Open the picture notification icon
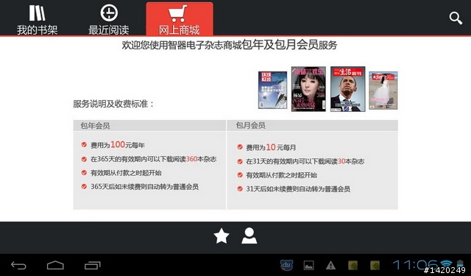 point(308,266)
